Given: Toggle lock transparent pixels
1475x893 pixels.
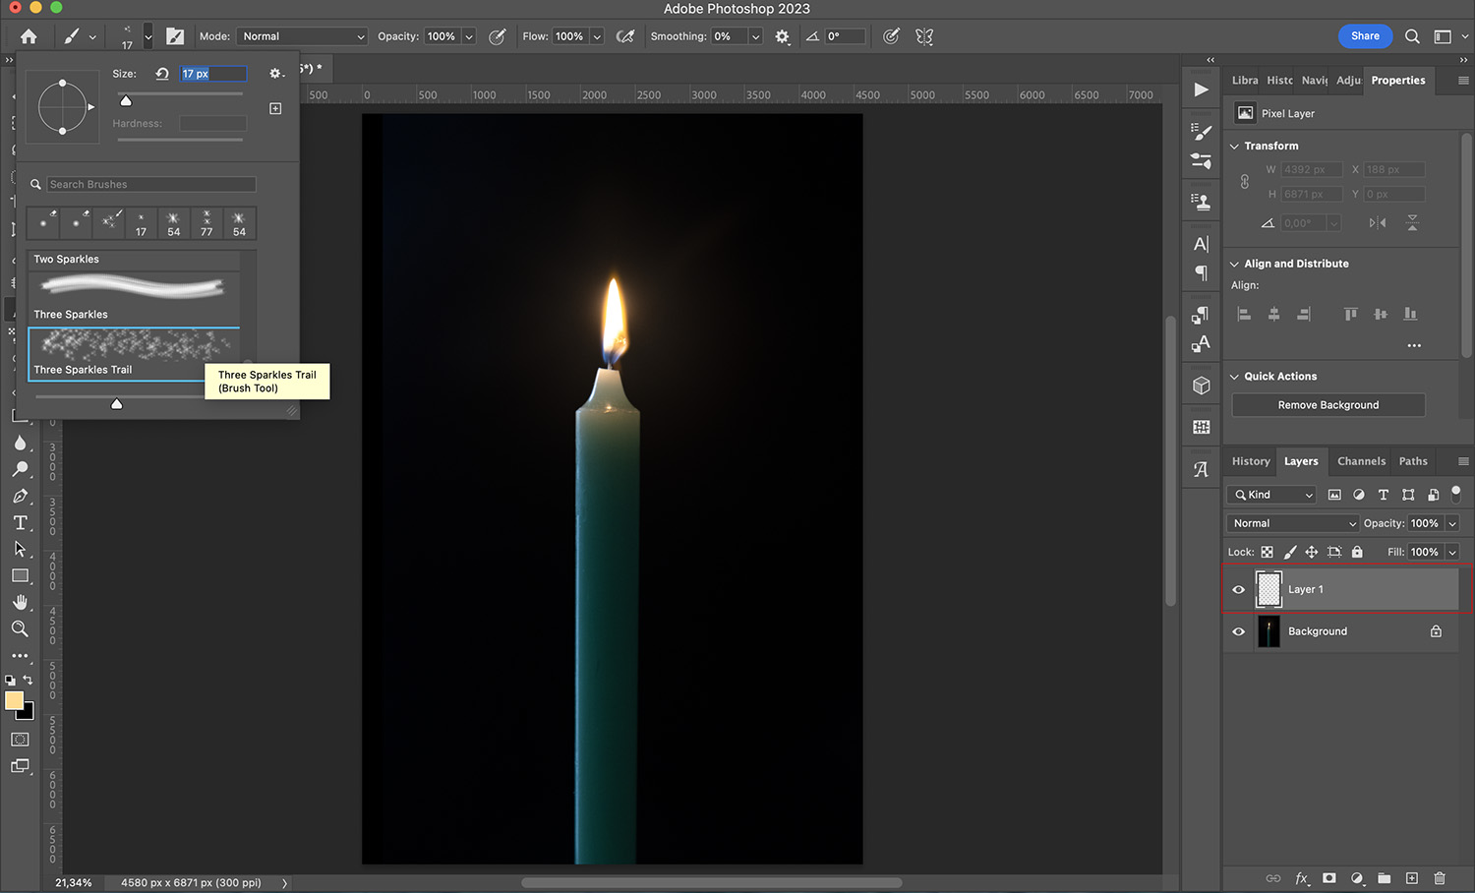Looking at the screenshot, I should [x=1267, y=552].
